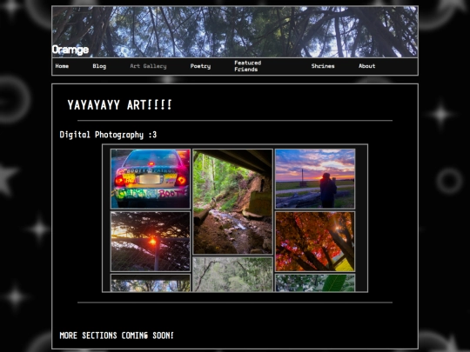The image size is (470, 352).
Task: View the red sun through fence photo
Action: point(151,242)
